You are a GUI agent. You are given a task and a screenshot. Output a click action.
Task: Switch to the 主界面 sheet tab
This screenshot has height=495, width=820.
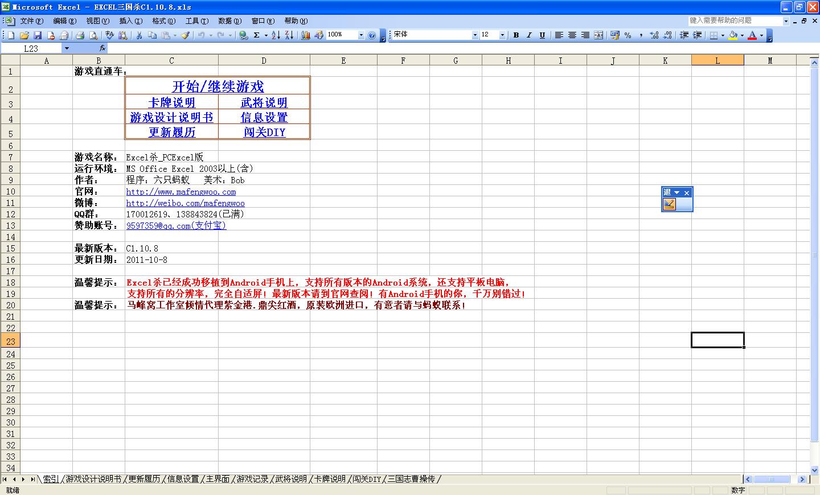click(218, 479)
